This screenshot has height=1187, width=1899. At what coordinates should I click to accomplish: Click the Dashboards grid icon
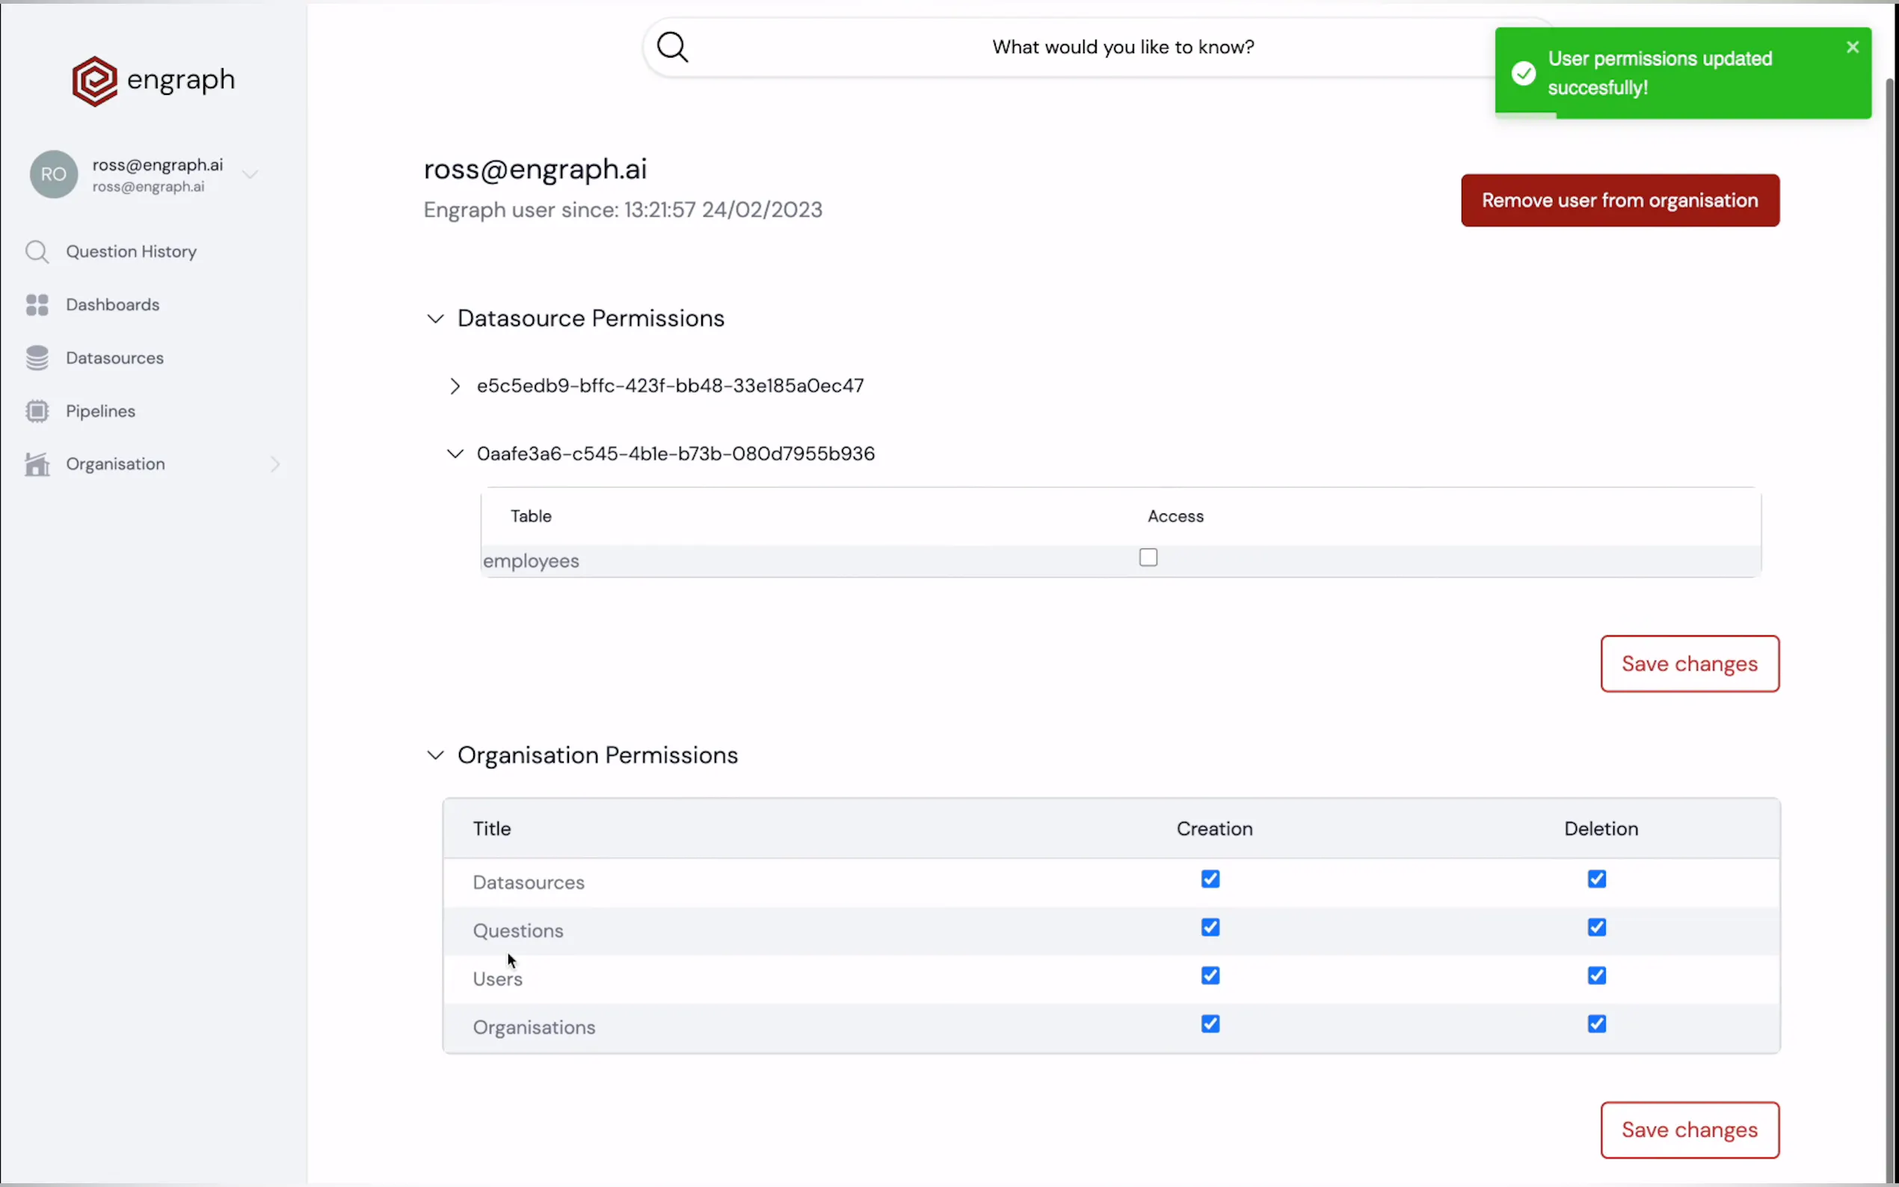(37, 305)
